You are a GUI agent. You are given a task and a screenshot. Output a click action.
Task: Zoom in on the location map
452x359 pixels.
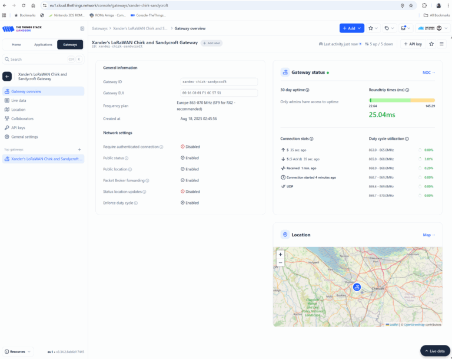[x=280, y=254]
